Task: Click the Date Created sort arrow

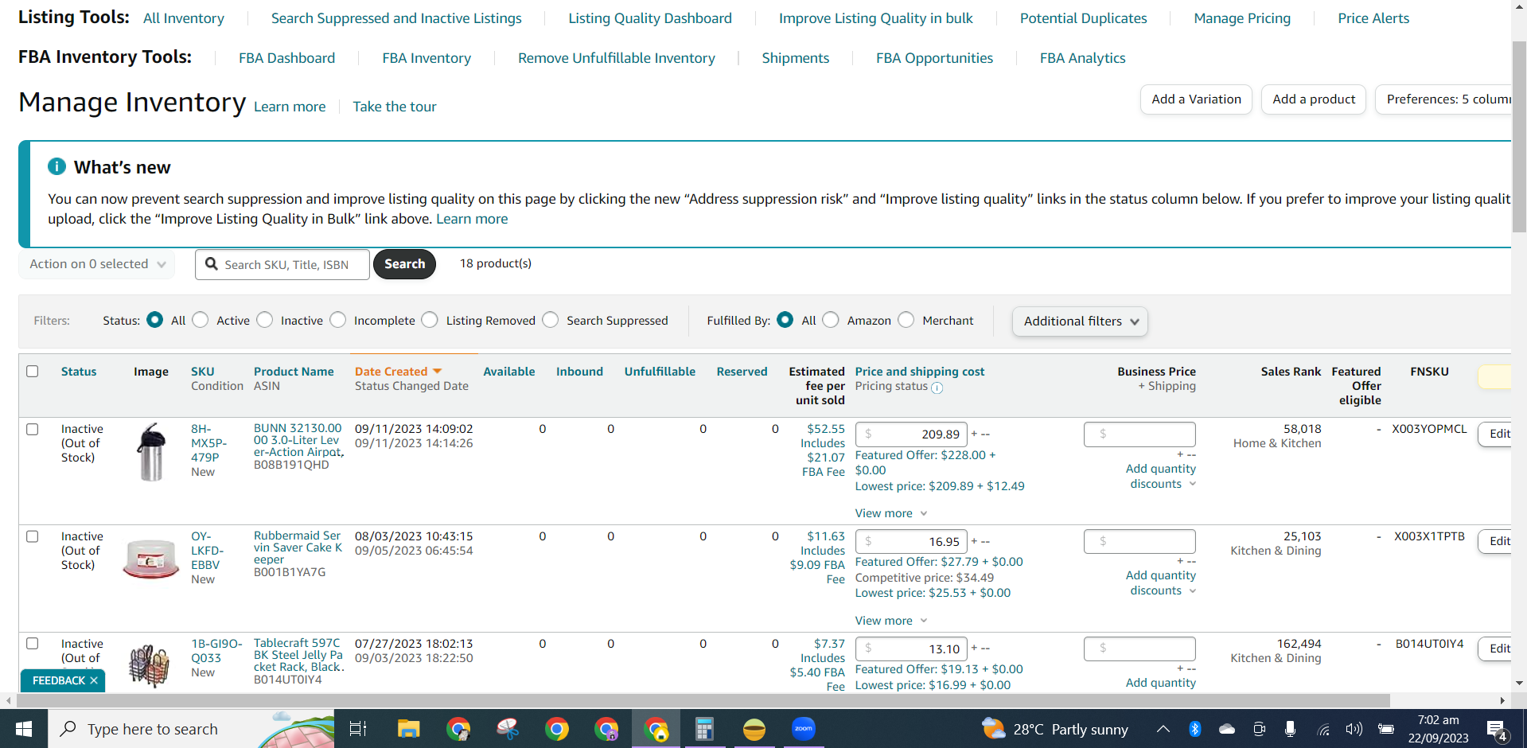Action: tap(437, 372)
